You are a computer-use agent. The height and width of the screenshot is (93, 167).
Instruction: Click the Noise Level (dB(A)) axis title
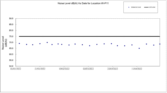(4, 43)
